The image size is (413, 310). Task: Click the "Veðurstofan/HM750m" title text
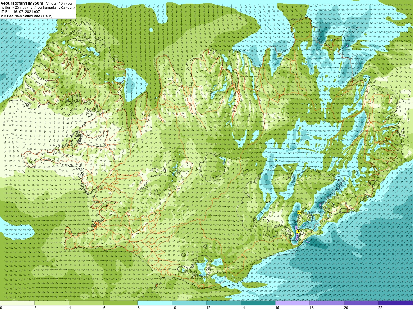coord(22,3)
